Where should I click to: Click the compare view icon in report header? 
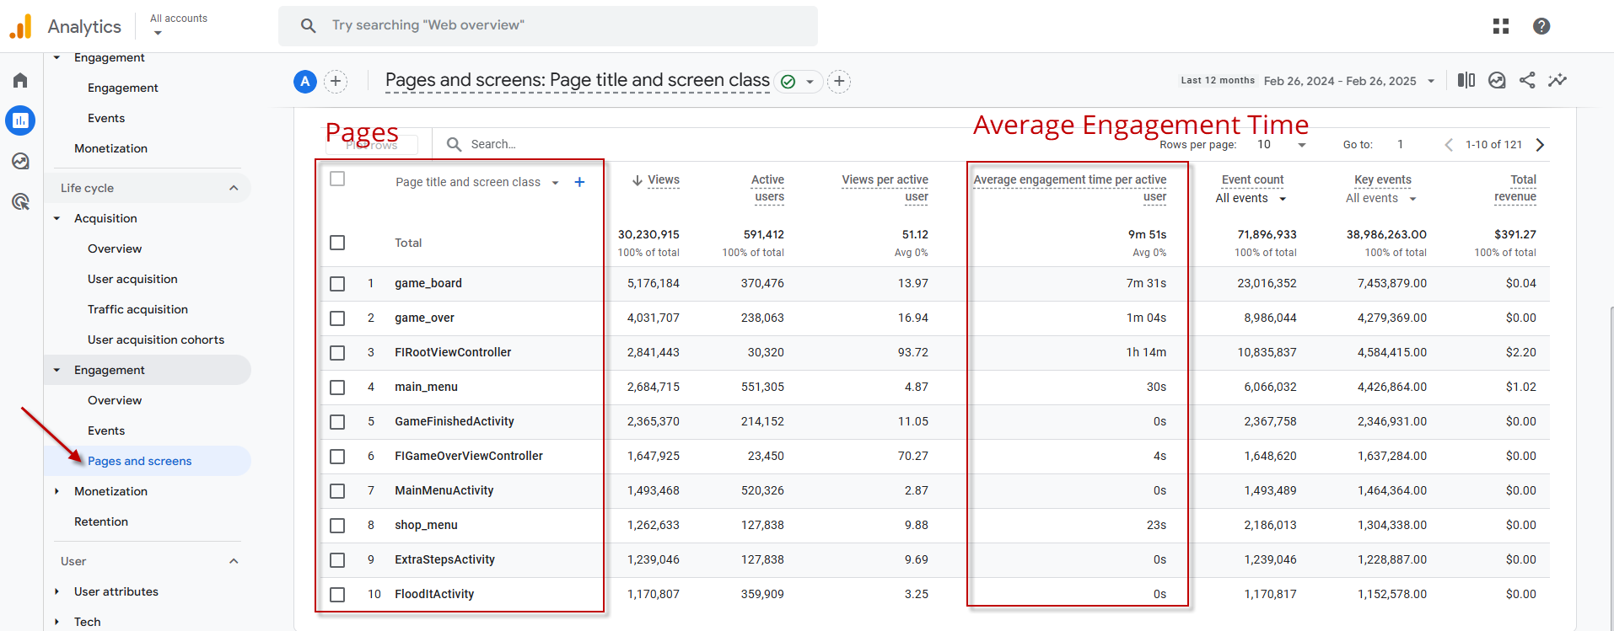1466,80
